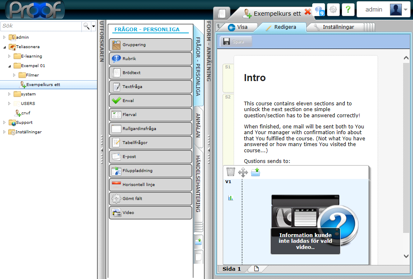Click in the Sök search field

(x=40, y=26)
